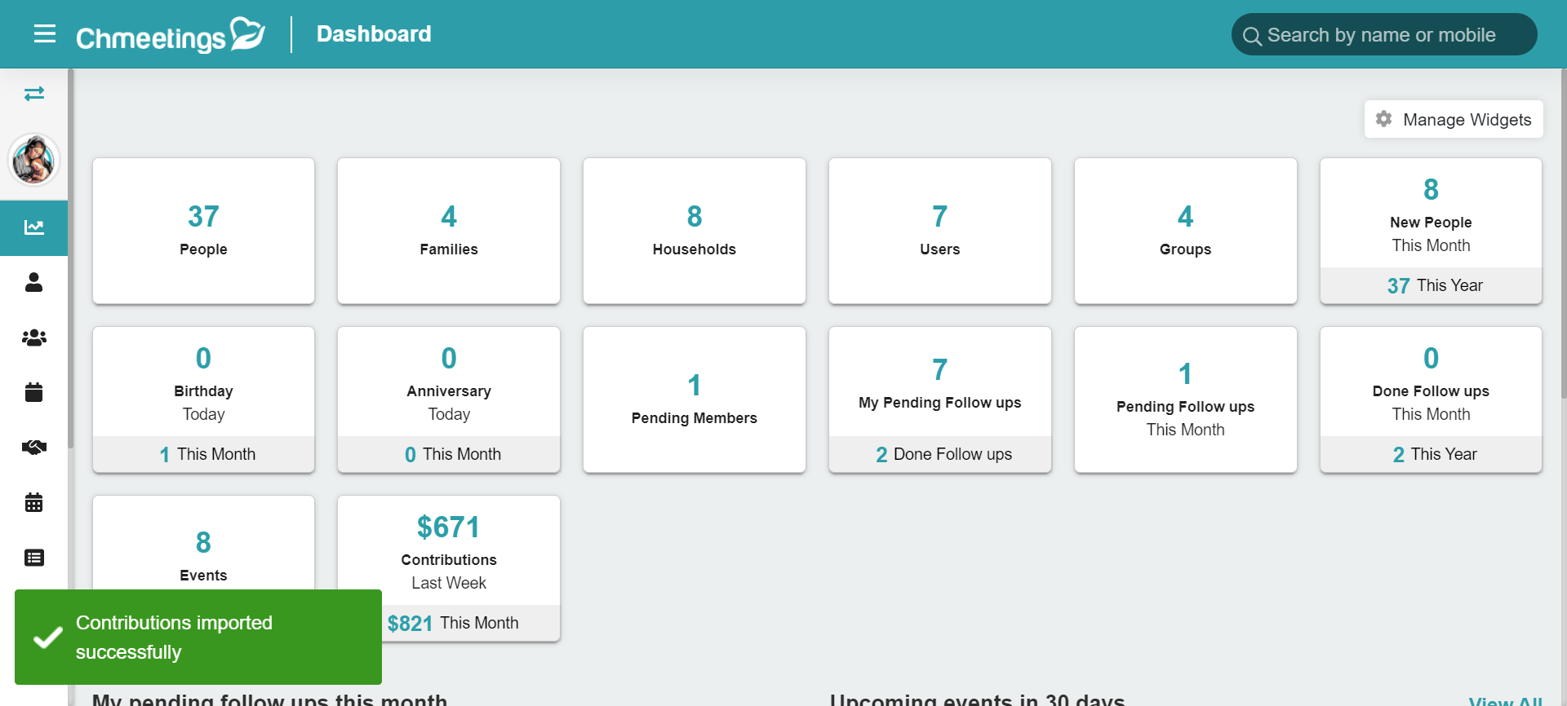Screen dimensions: 1567x706
Task: Open the handshake follow-ups sidebar icon
Action: click(34, 447)
